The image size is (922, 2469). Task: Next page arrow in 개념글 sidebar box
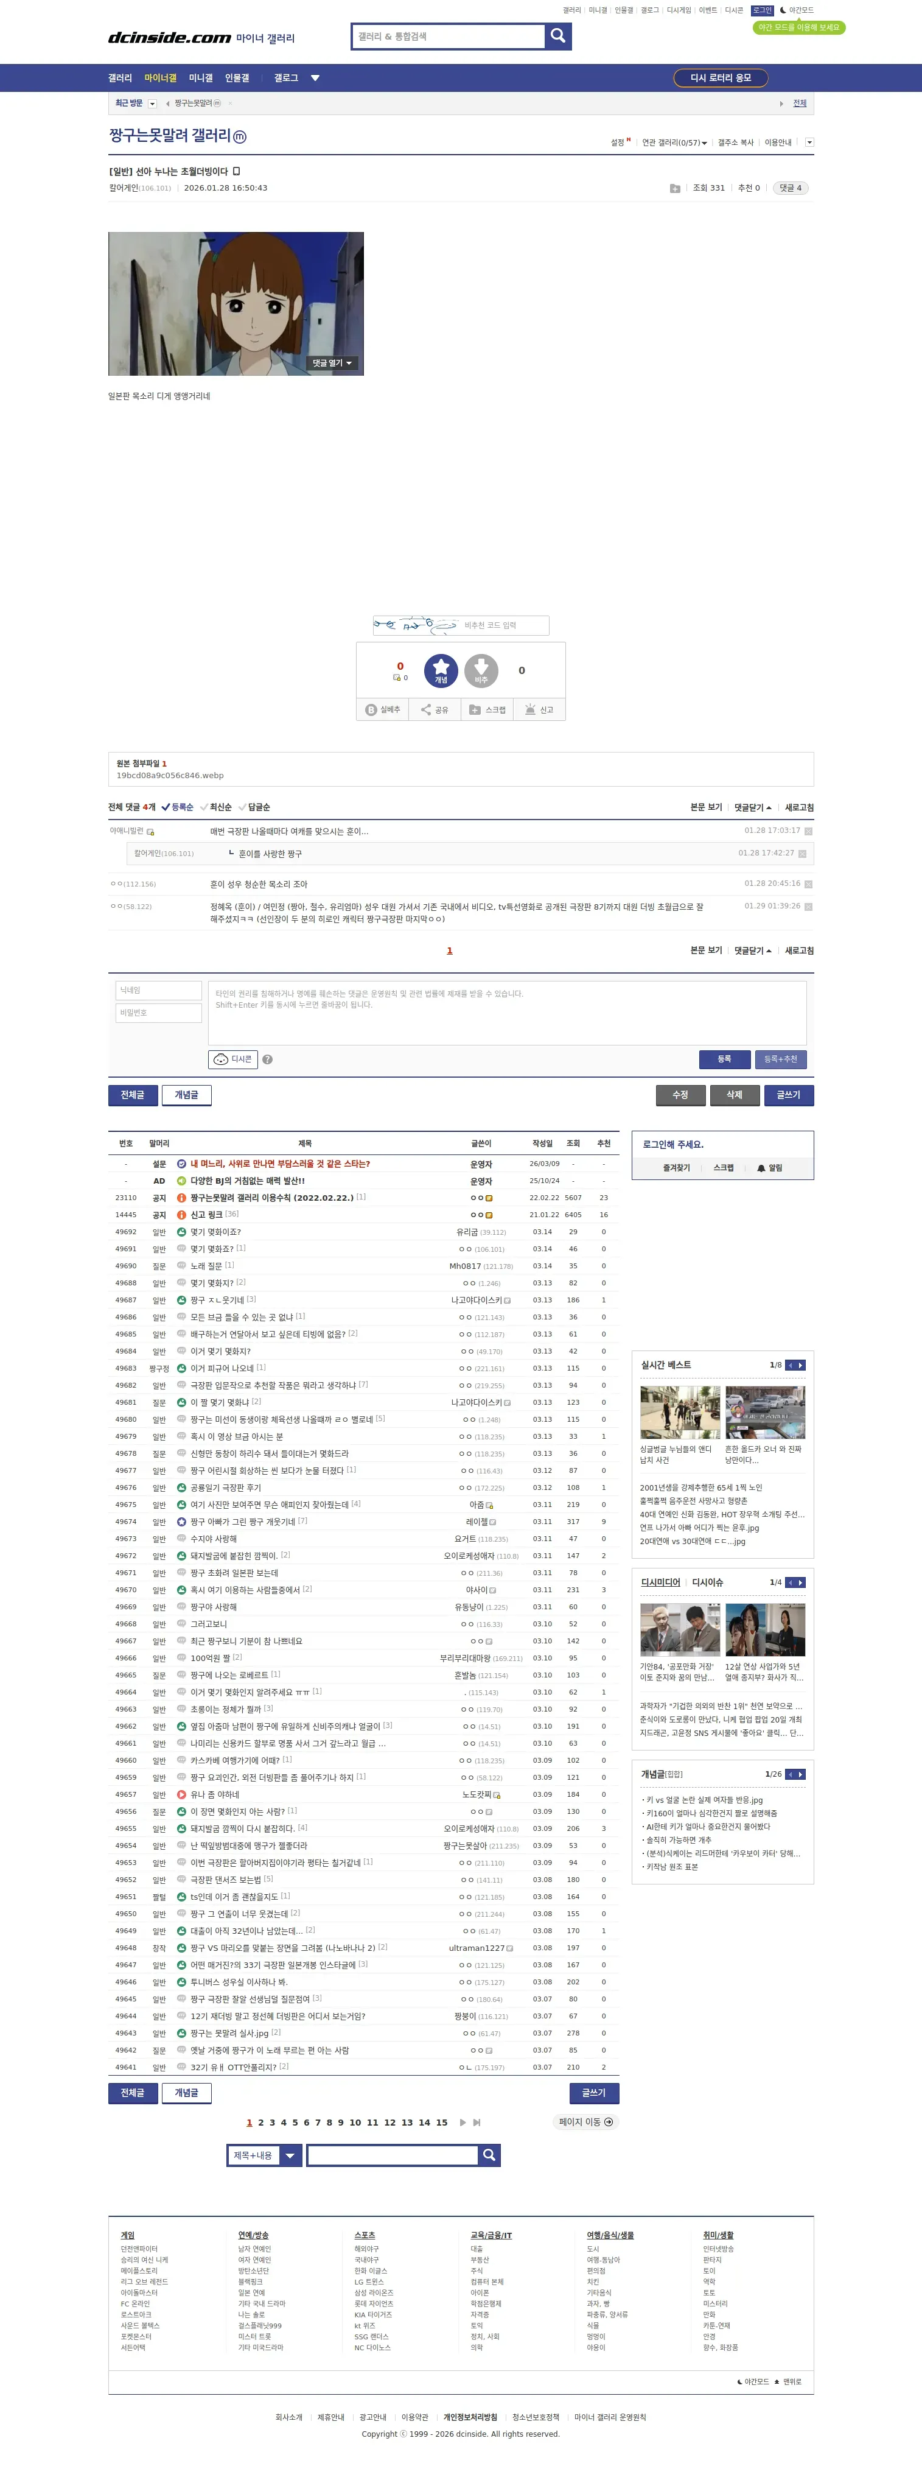coord(800,1774)
